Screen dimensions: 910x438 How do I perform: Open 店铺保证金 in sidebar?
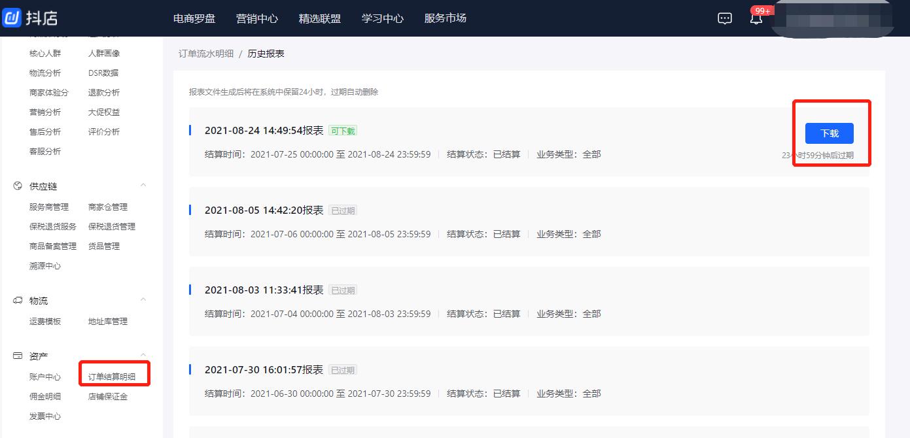click(x=108, y=396)
